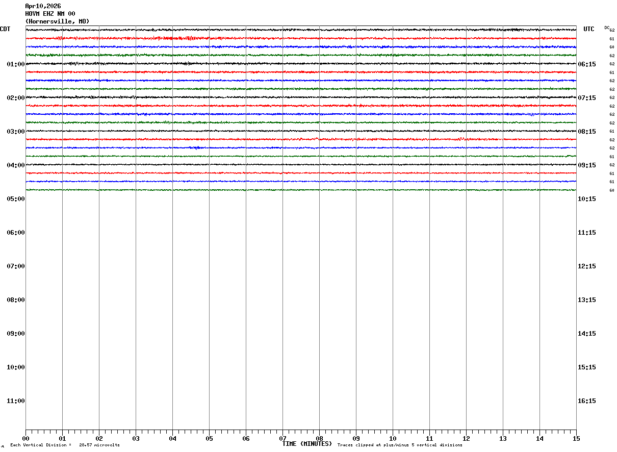This screenshot has height=452, width=617.
Task: Click the 11 minute tick mark
Action: tap(429, 439)
